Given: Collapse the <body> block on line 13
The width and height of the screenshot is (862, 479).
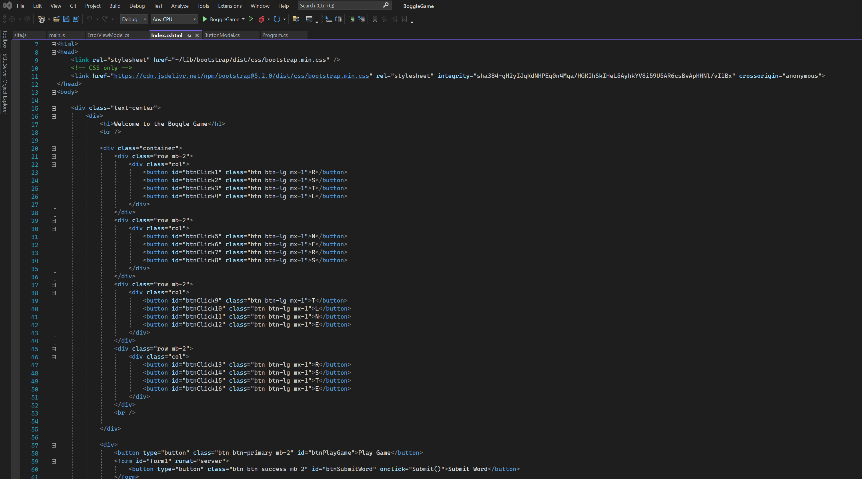Looking at the screenshot, I should (53, 92).
